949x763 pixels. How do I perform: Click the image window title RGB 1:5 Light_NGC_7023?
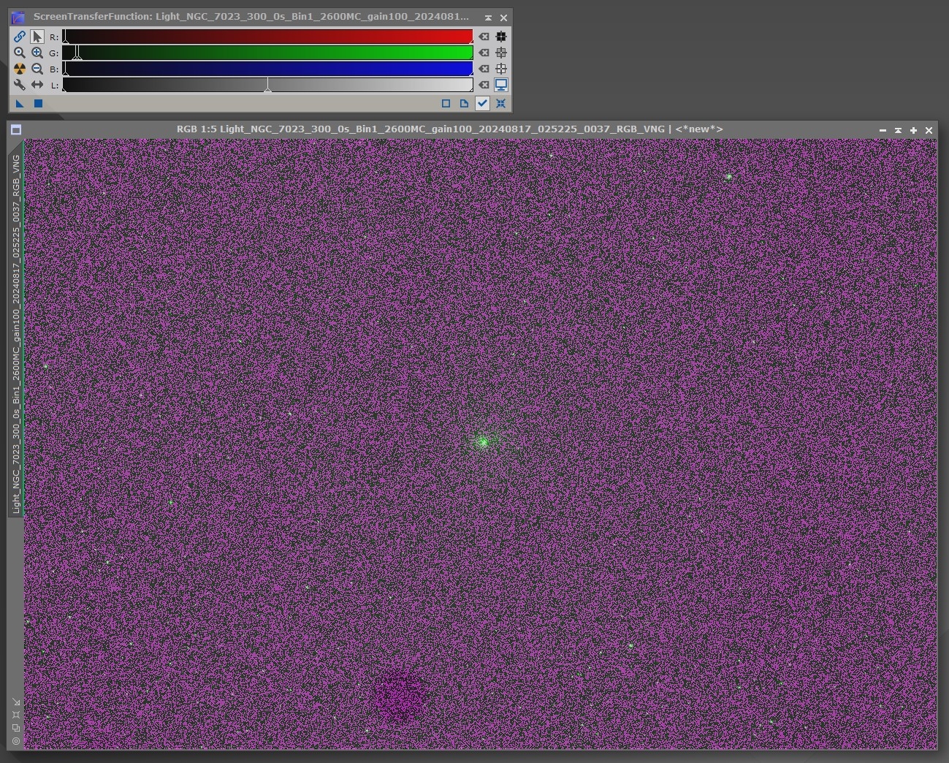[x=449, y=129]
